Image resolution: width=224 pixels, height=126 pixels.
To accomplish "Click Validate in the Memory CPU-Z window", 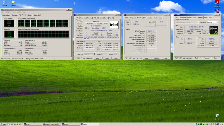I will (x=157, y=58).
